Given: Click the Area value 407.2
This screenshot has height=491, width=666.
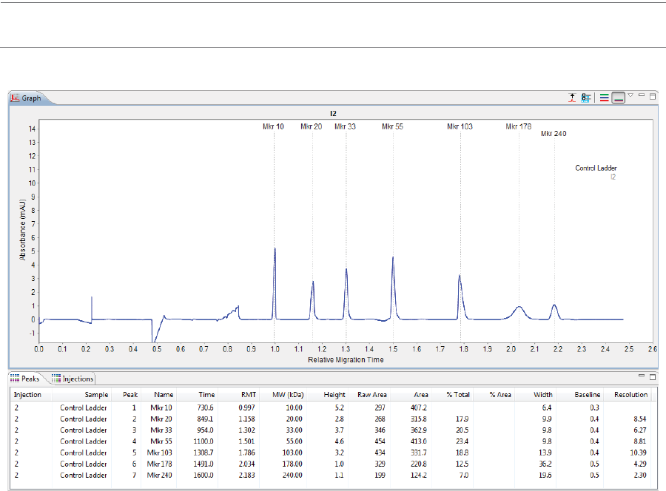Looking at the screenshot, I should (419, 408).
